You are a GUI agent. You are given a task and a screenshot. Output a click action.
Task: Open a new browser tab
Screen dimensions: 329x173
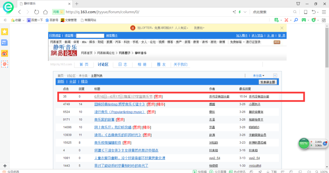click(x=77, y=4)
